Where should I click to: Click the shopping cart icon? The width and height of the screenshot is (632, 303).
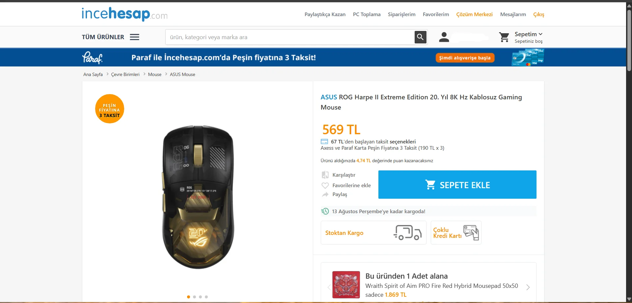pyautogui.click(x=504, y=37)
